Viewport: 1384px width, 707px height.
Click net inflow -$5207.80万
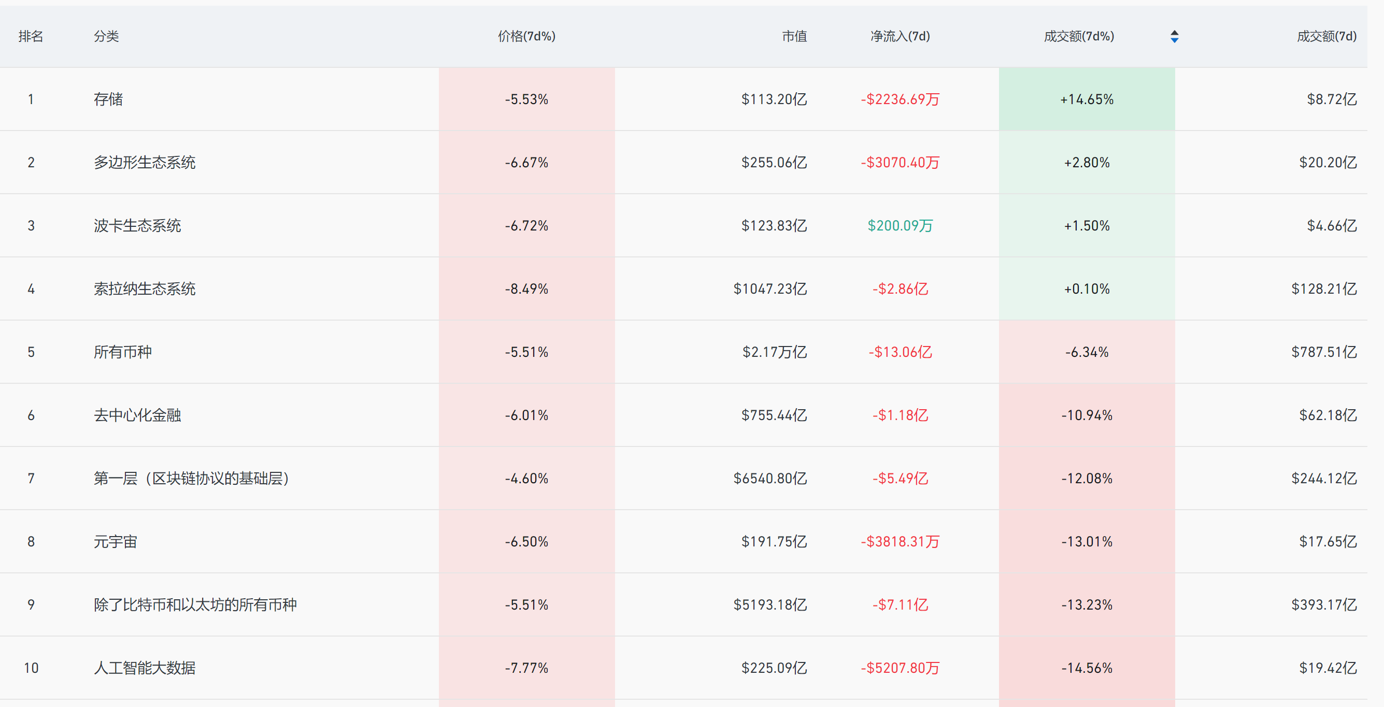click(x=901, y=668)
